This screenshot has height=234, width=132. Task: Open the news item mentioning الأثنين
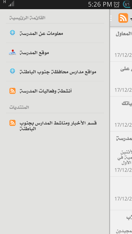click(x=121, y=154)
